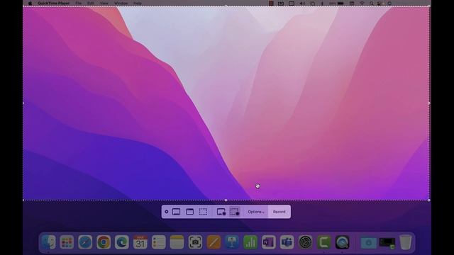The image size is (454, 255).
Task: Open the Options dropdown in screenshot toolbar
Action: point(256,212)
